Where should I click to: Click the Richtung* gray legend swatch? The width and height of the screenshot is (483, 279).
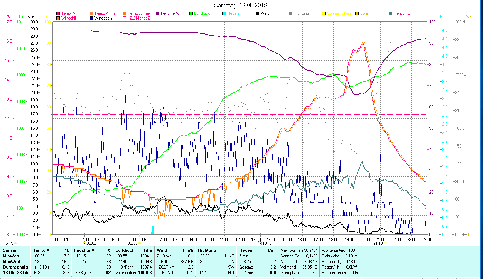click(291, 13)
